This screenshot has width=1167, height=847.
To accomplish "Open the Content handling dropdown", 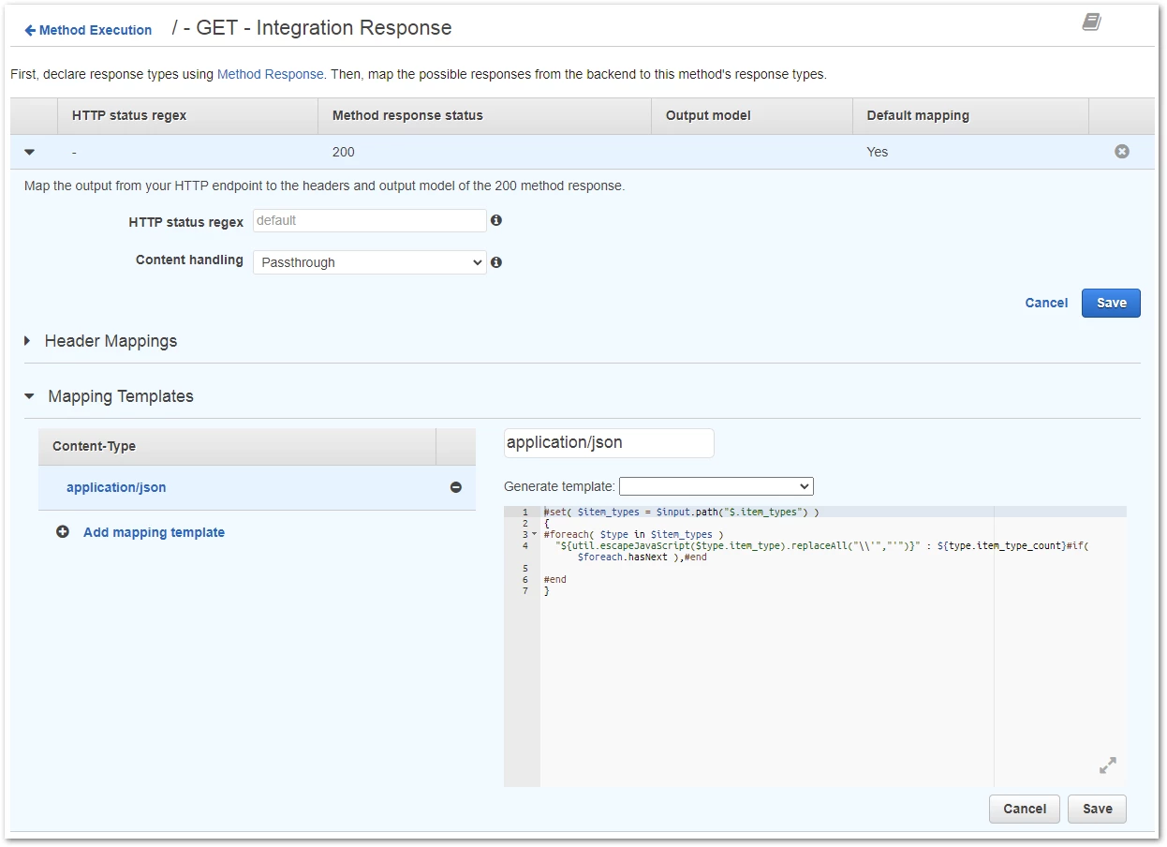I will 370,262.
